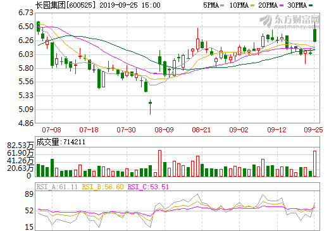
Task: Click the 6.26 price axis label
Action: 26,41
